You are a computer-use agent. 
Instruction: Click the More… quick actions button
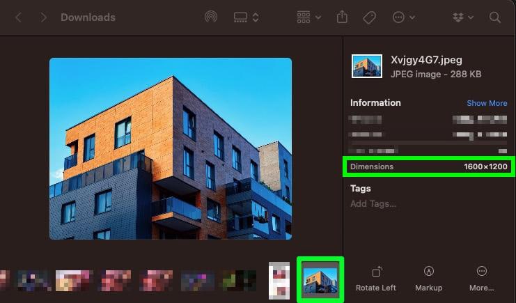click(481, 279)
